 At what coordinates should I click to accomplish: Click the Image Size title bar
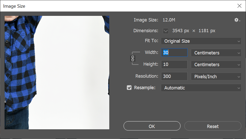[x=103, y=6]
